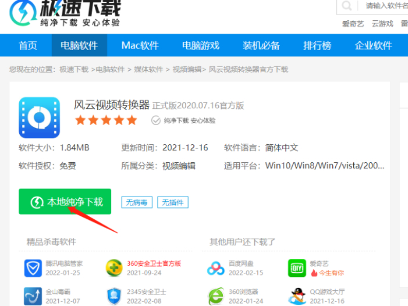Click the 360安全卫士 icon
Image resolution: width=408 pixels, height=306 pixels.
[114, 268]
